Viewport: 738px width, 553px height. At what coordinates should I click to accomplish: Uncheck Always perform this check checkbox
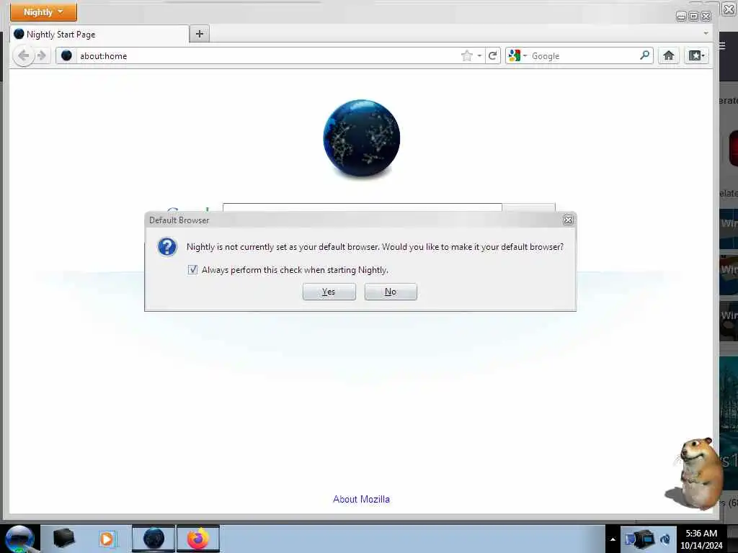click(x=192, y=269)
